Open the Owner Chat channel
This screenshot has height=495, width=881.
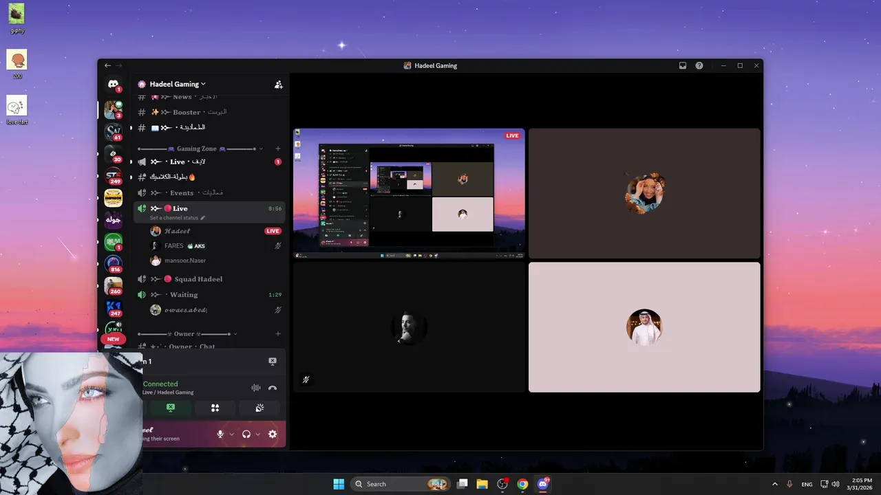tap(209, 346)
